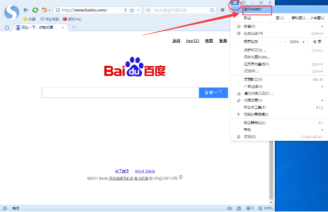328x212 pixels.
Task: Click the Baidu logo image
Action: click(x=135, y=67)
